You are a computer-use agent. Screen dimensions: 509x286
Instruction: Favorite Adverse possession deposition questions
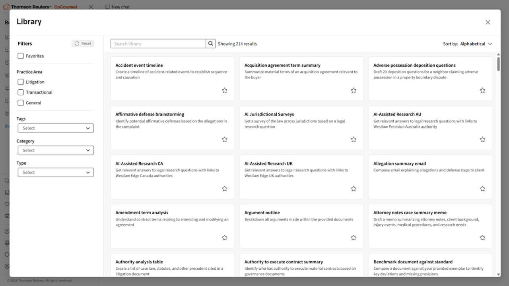pos(482,90)
